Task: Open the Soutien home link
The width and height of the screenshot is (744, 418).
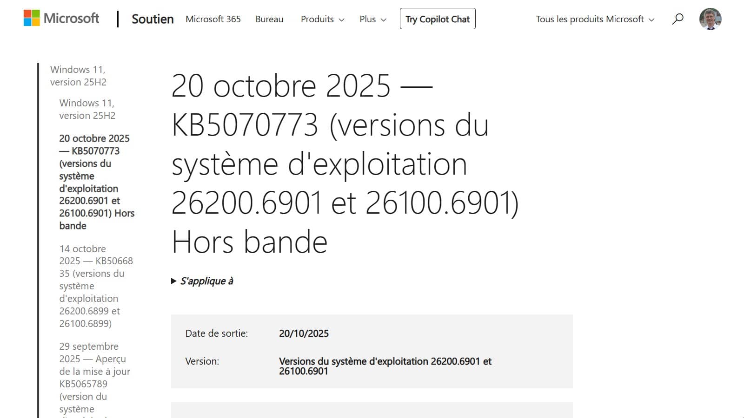Action: coord(153,19)
